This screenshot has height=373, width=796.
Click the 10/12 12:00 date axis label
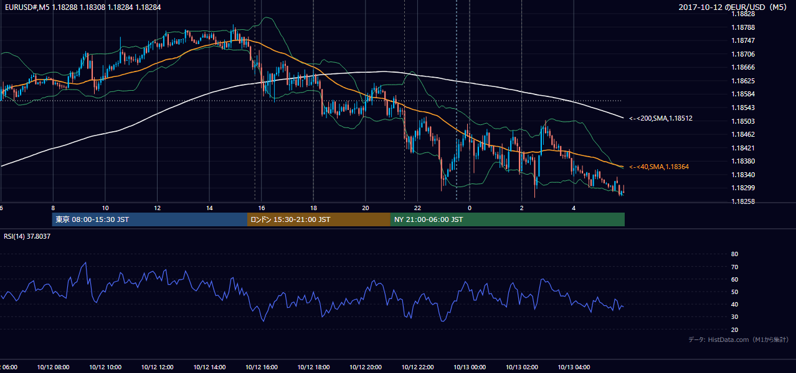157,367
